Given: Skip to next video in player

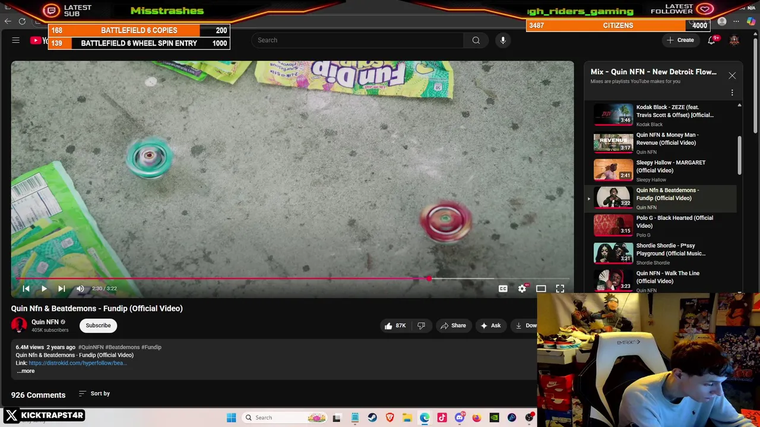Looking at the screenshot, I should pyautogui.click(x=62, y=289).
